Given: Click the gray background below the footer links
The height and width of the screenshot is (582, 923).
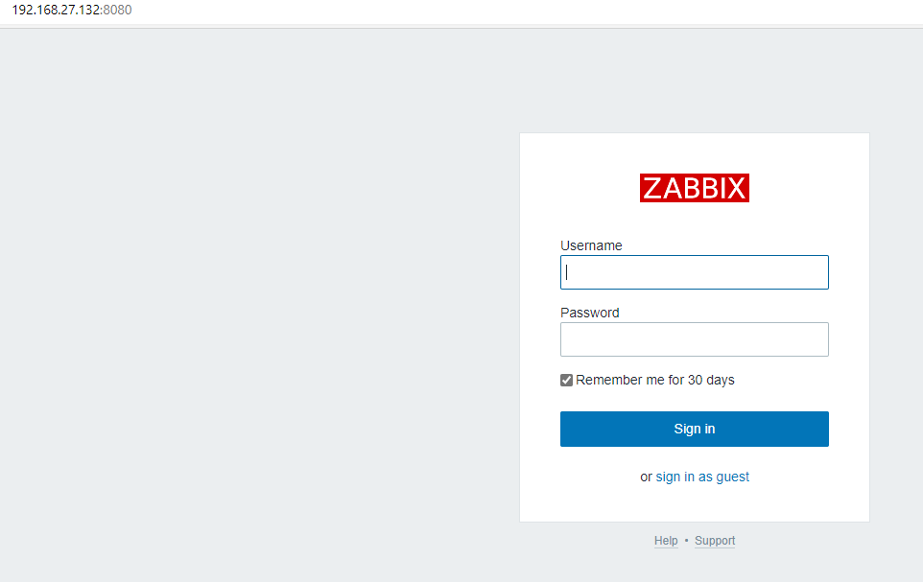Looking at the screenshot, I should tap(694, 566).
